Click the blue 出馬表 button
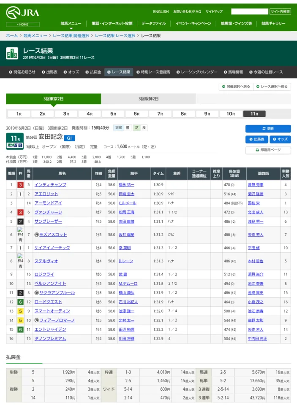 pyautogui.click(x=256, y=139)
